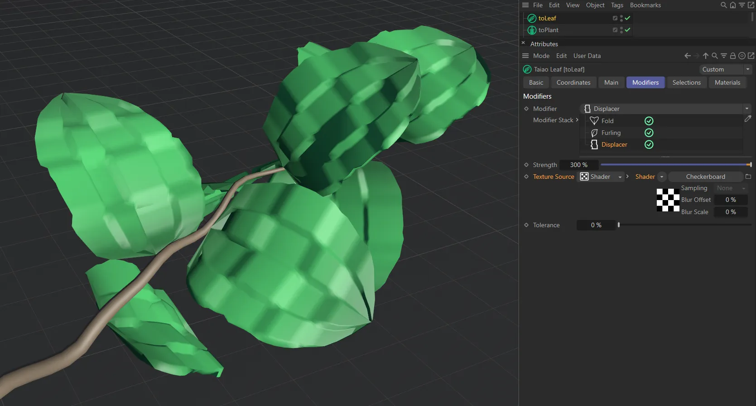Toggle toPlant visibility dots
Viewport: 756px width, 406px height.
[x=621, y=30]
